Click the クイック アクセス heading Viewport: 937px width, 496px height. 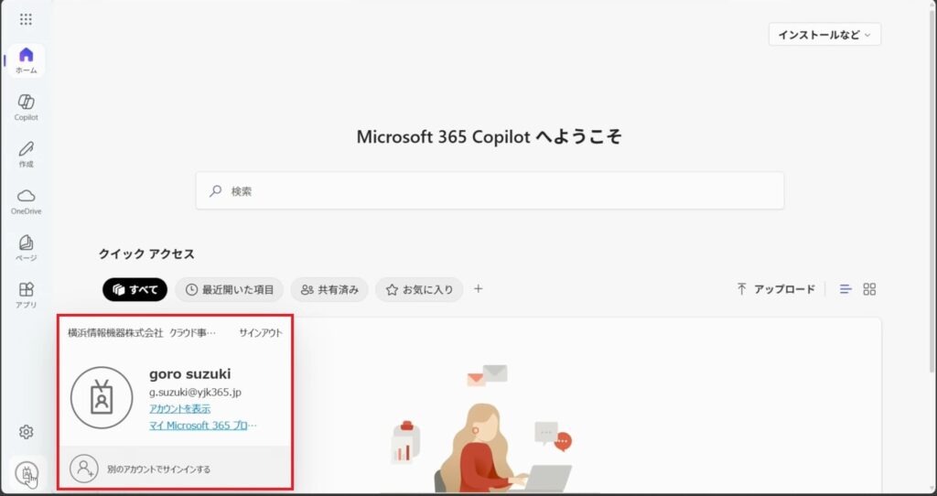tap(147, 254)
